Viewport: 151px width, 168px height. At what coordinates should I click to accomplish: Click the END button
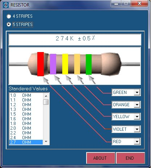point(130,158)
